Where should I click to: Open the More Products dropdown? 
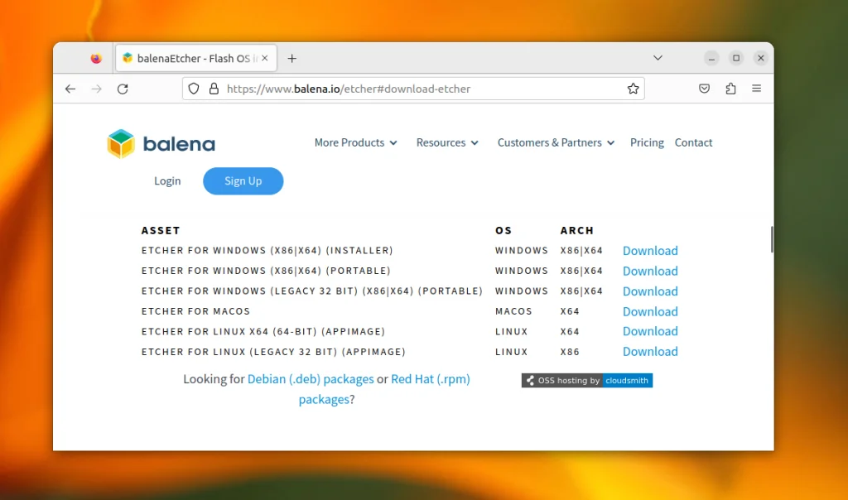[x=355, y=142]
